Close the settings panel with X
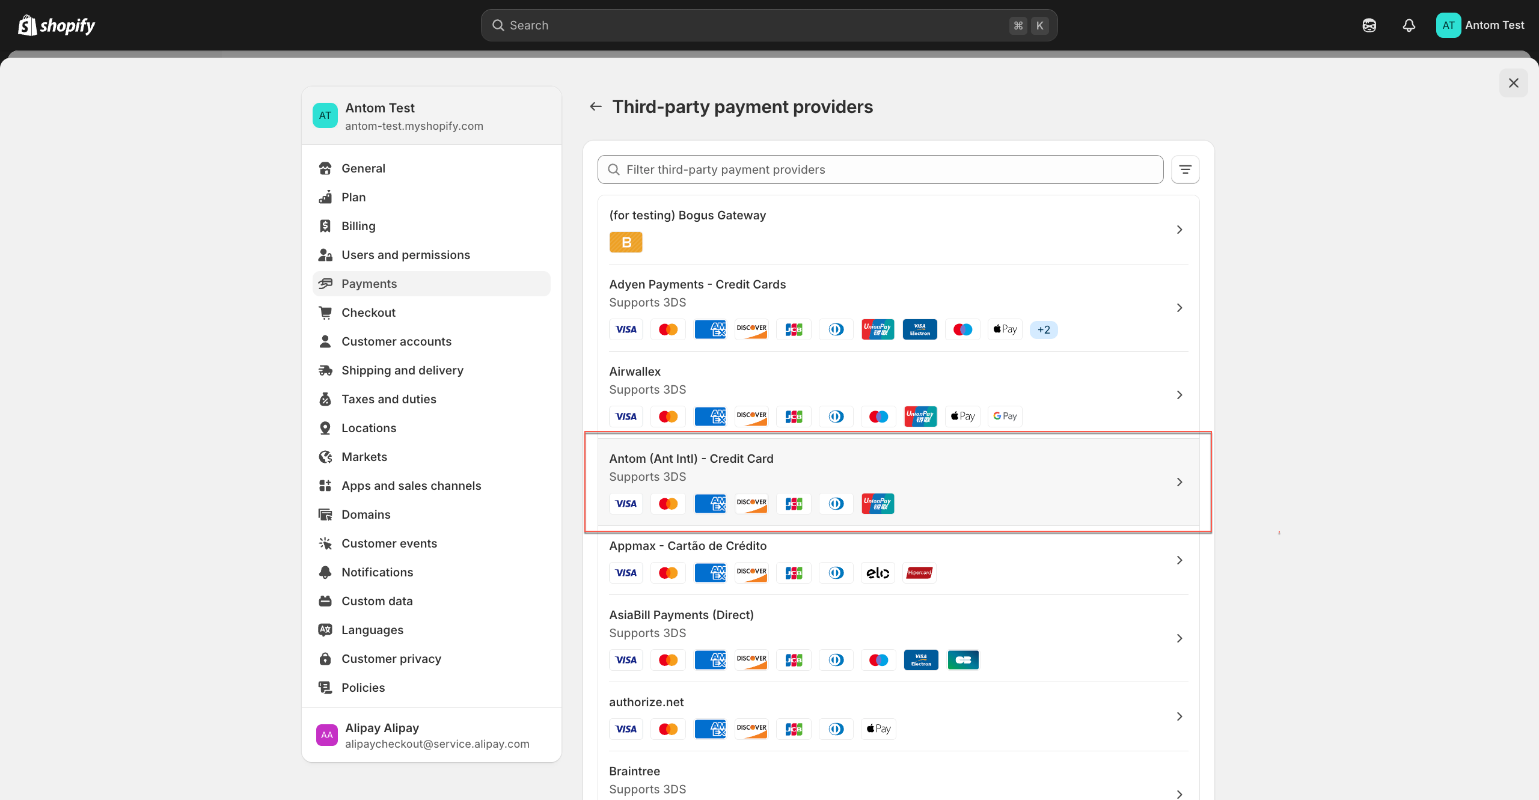Viewport: 1539px width, 800px height. [1513, 83]
